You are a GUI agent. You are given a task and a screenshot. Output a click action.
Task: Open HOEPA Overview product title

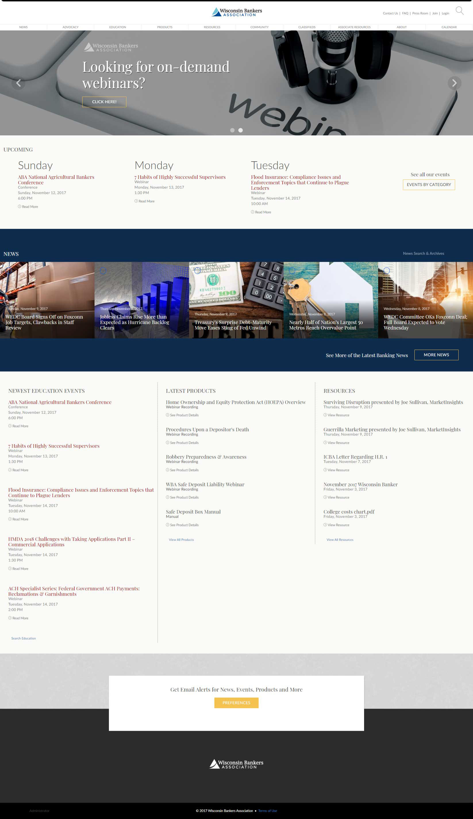point(236,402)
